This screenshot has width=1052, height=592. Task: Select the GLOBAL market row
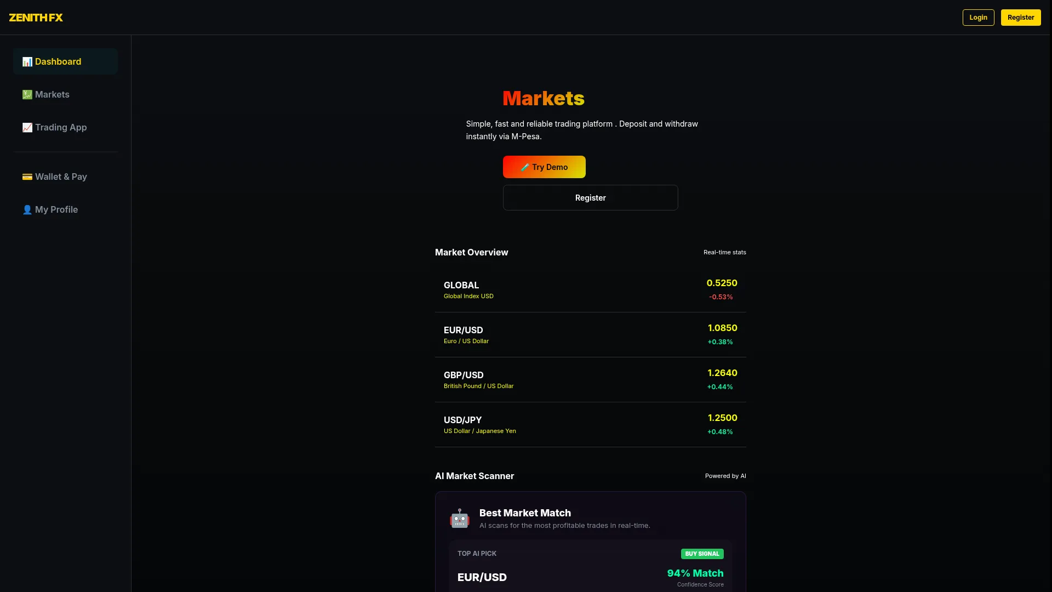(x=590, y=290)
